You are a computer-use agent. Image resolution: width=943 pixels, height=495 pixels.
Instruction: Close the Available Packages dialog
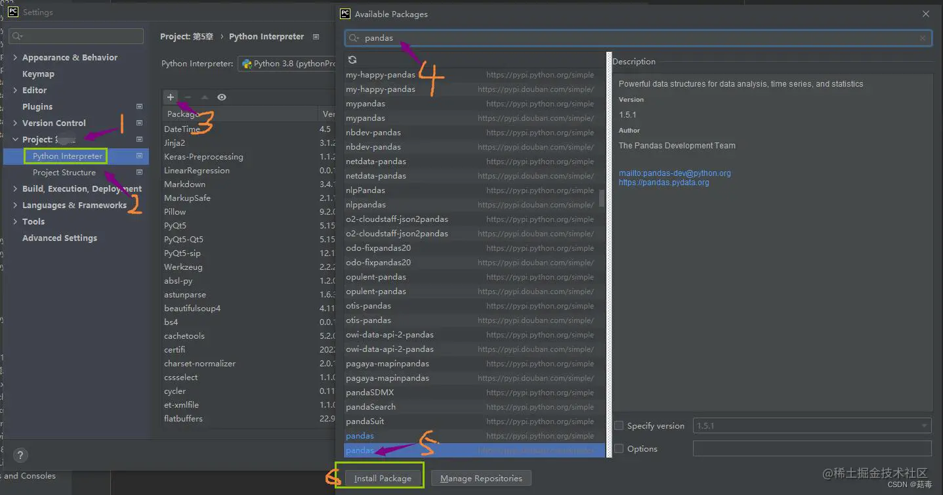[x=926, y=14]
